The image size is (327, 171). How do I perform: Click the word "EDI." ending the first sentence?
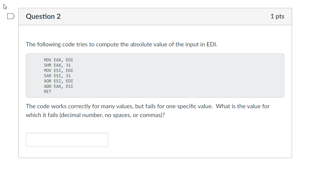pyautogui.click(x=212, y=44)
